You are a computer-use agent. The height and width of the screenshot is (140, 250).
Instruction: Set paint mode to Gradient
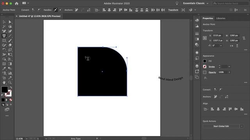7,100
